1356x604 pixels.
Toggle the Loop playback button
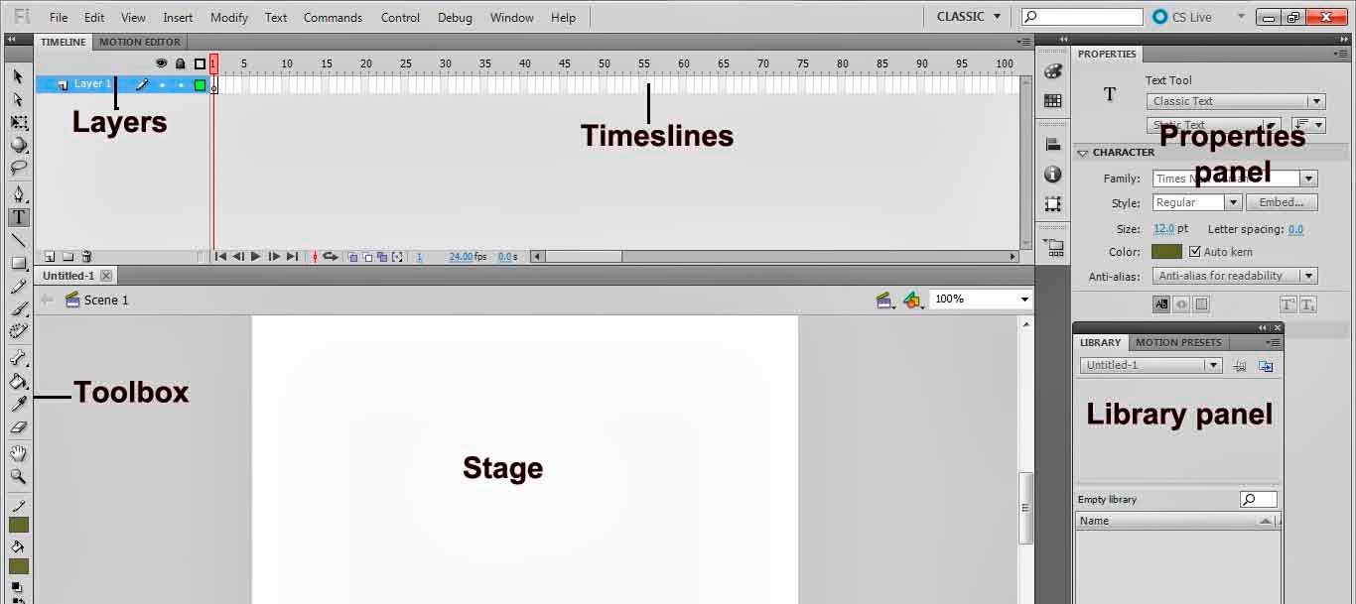[x=330, y=256]
